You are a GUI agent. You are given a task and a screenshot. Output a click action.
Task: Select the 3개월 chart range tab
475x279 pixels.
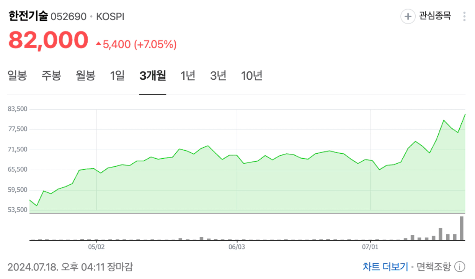[x=153, y=75]
